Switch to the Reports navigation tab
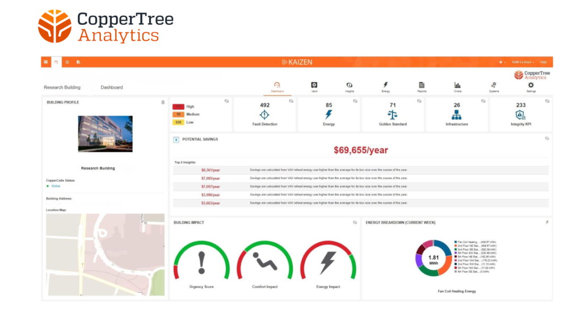Image resolution: width=581 pixels, height=326 pixels. pyautogui.click(x=422, y=87)
